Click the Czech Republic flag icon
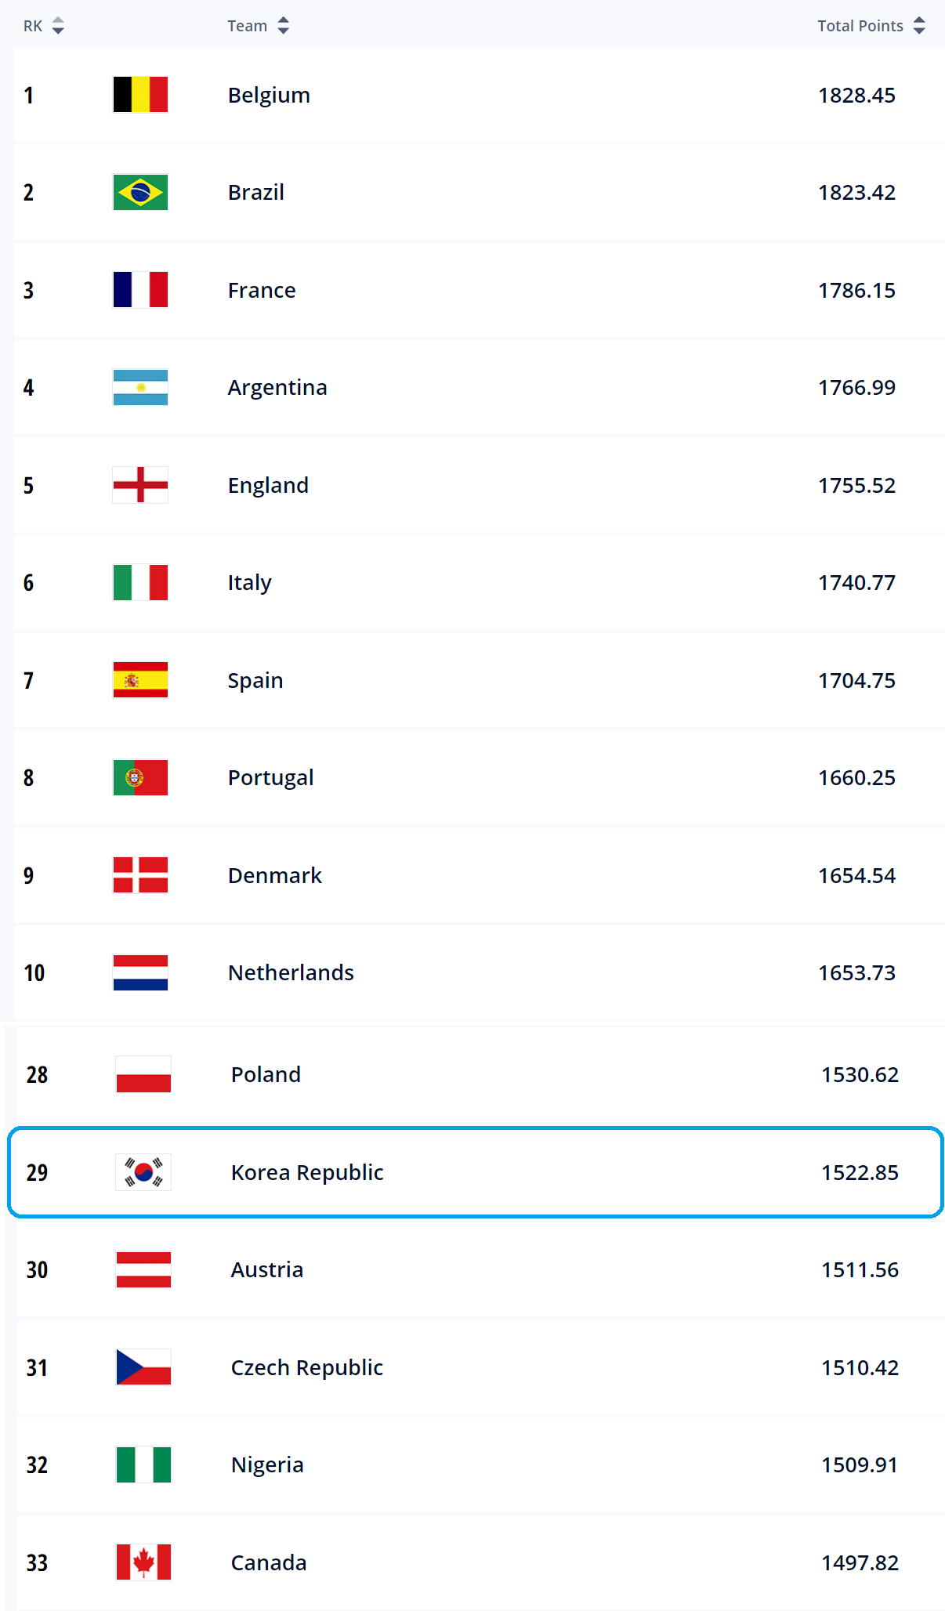 [x=143, y=1367]
